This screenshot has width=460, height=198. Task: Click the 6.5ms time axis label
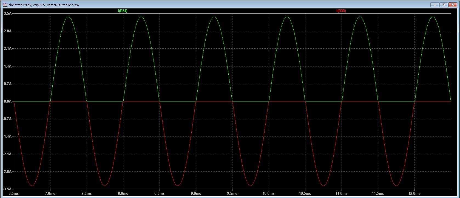[14, 193]
